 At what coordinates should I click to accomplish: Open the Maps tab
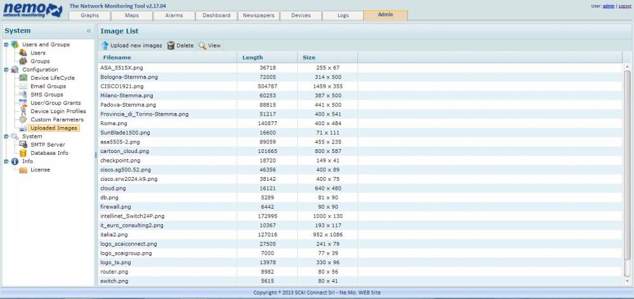pos(132,15)
